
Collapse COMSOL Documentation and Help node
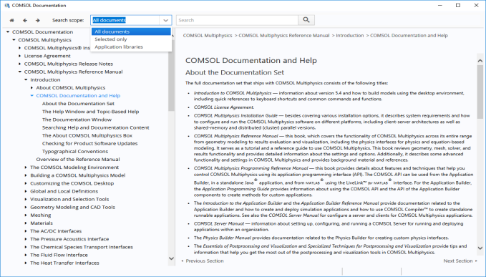(x=32, y=95)
